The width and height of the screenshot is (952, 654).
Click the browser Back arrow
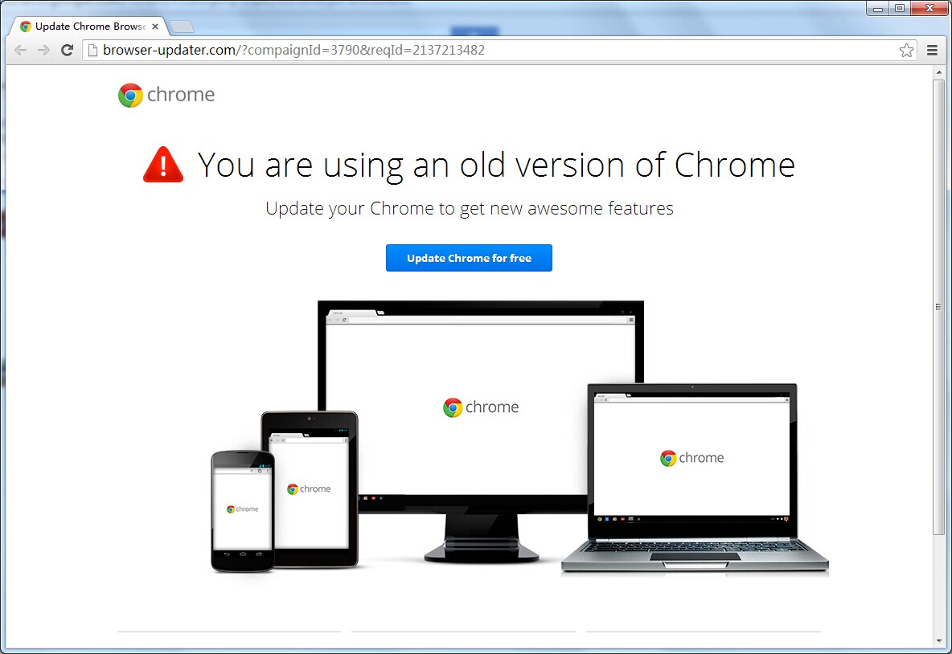(20, 51)
